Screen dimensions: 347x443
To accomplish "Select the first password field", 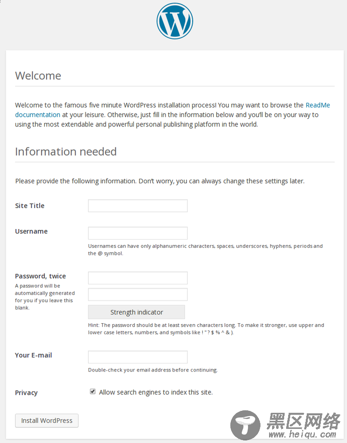I will pos(138,278).
